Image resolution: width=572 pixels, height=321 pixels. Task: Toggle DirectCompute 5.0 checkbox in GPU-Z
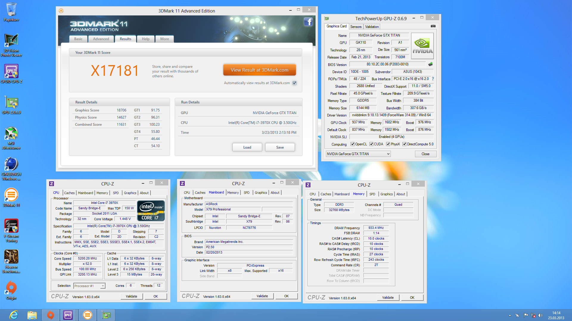point(404,144)
